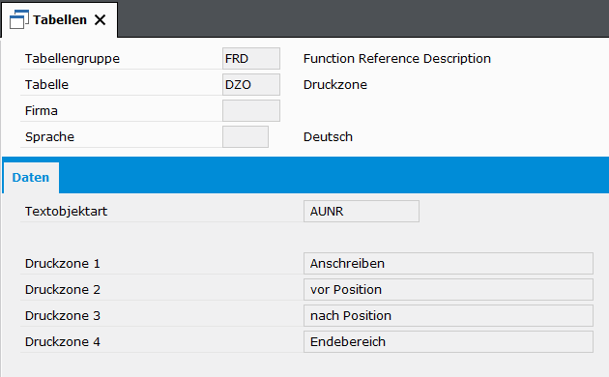Click the Tabelle field showing DZO
Viewport: 609px width, 377px height.
pos(251,85)
